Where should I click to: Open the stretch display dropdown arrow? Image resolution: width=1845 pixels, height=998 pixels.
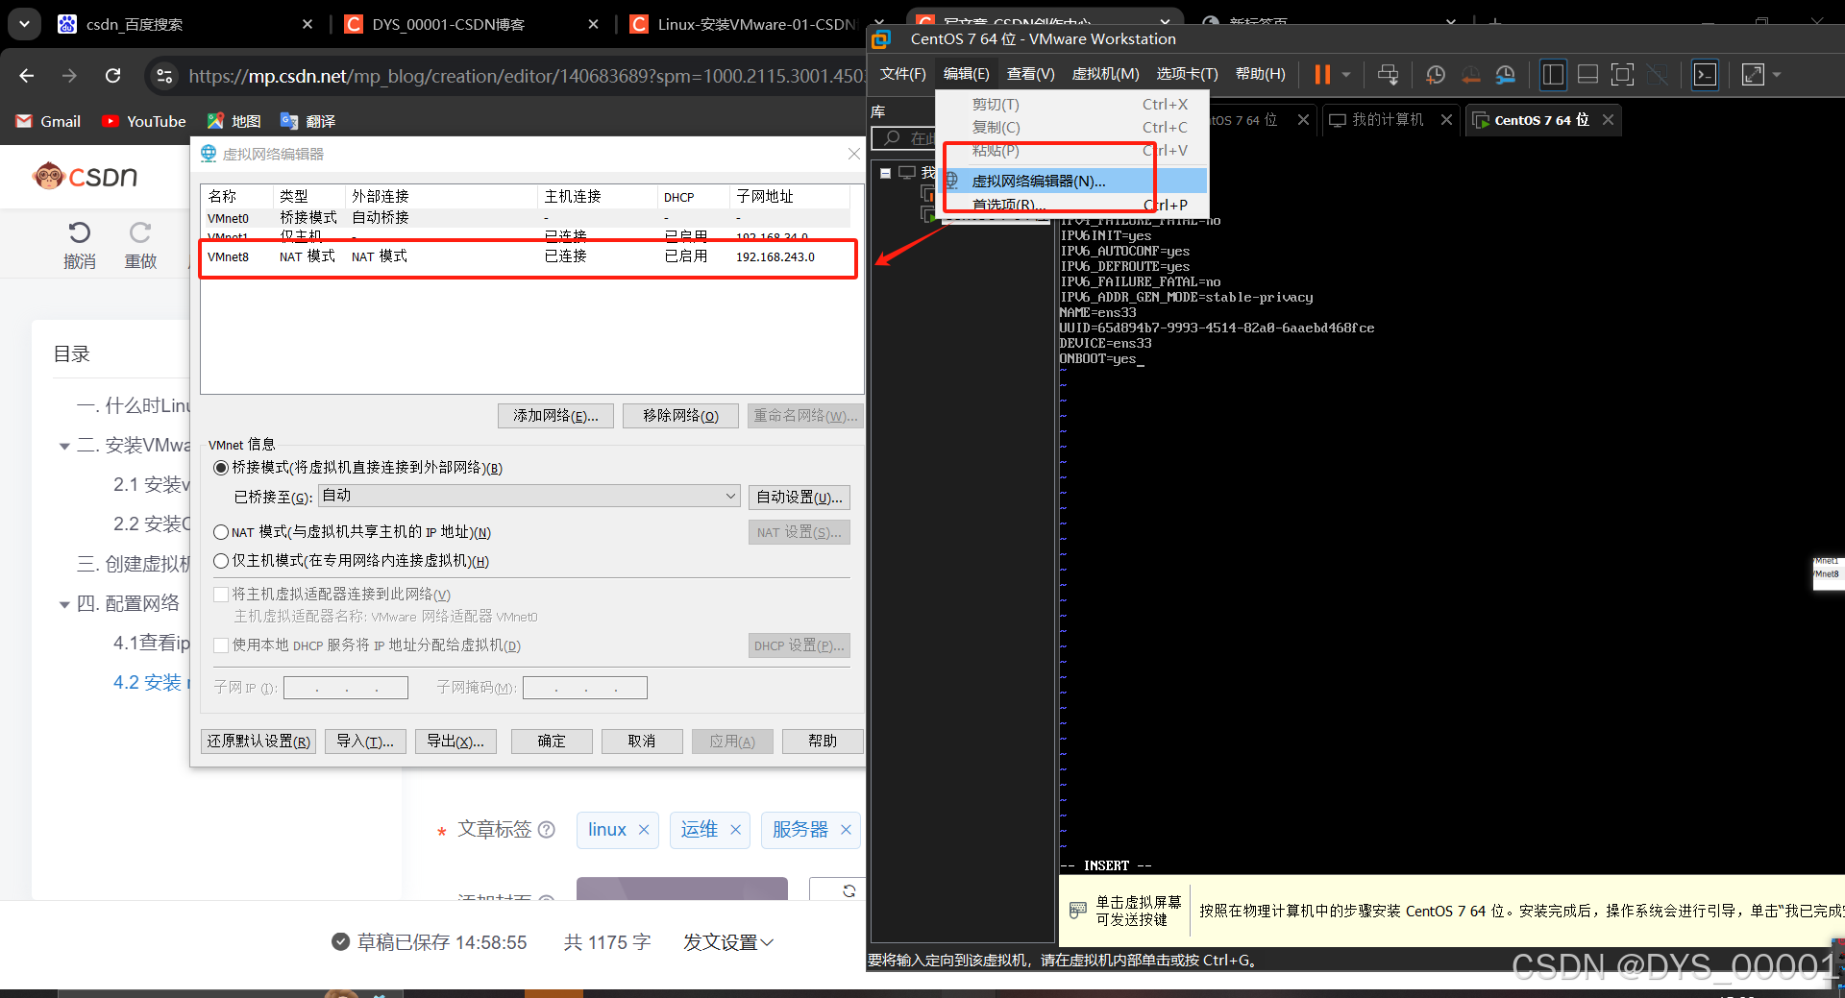(1777, 74)
